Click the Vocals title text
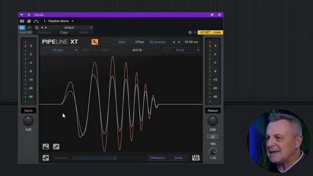 [x=39, y=15]
